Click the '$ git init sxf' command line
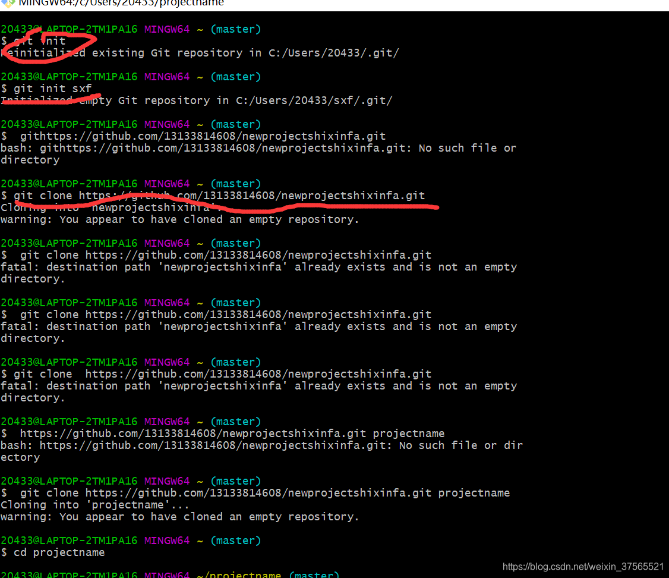 [x=46, y=89]
